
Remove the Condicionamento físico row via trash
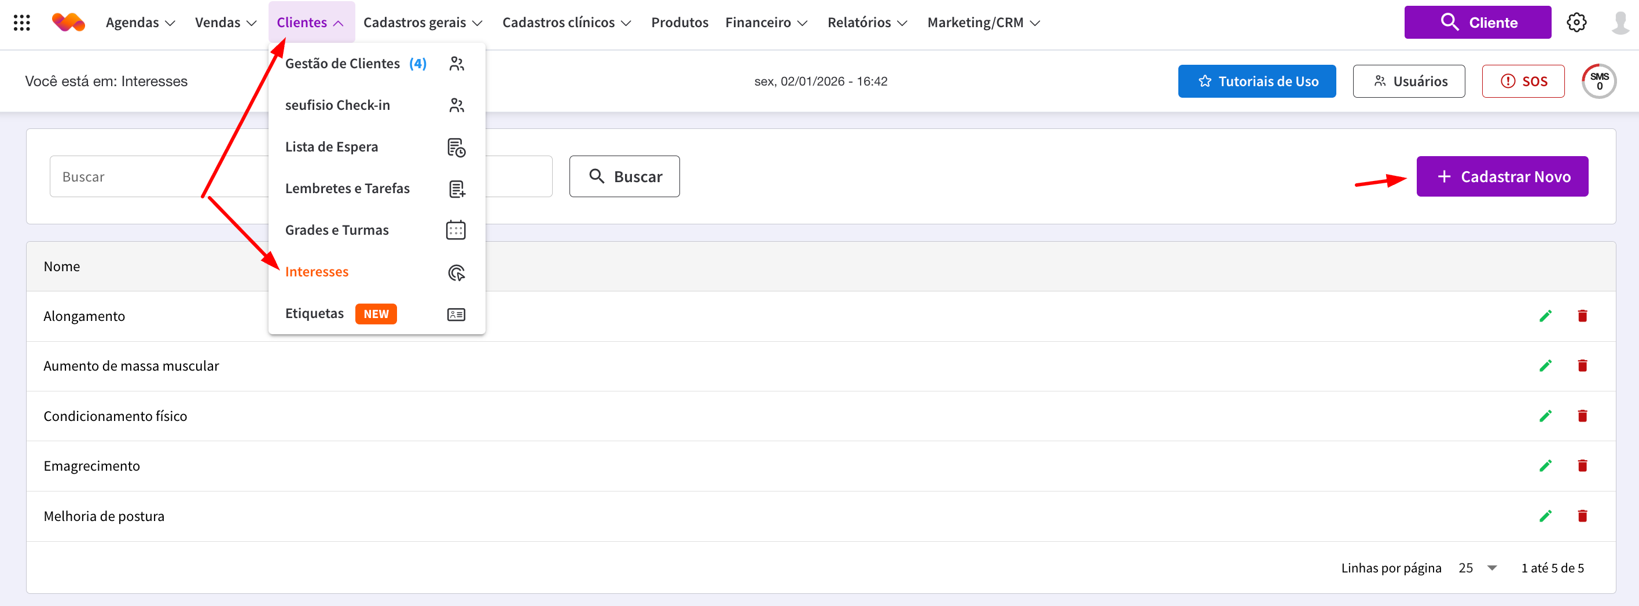pyautogui.click(x=1582, y=416)
